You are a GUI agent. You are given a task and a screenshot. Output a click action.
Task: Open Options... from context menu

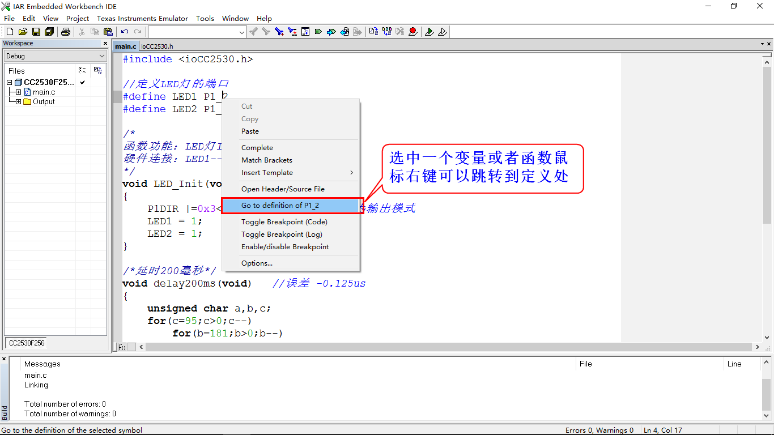click(x=291, y=263)
